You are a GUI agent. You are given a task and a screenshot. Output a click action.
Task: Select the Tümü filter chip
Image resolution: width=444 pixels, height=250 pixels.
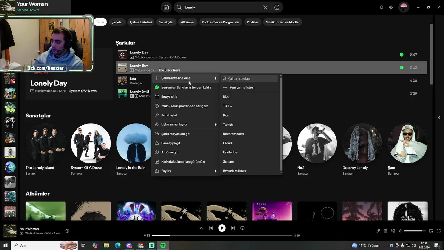coord(100,22)
